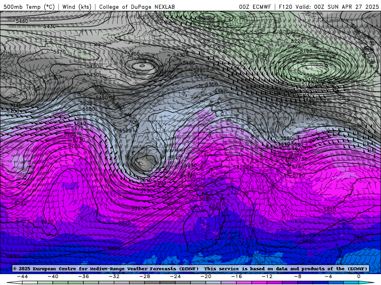Image resolution: width=381 pixels, height=285 pixels.
Task: Click the -28 colorbar label
Action: point(145,276)
